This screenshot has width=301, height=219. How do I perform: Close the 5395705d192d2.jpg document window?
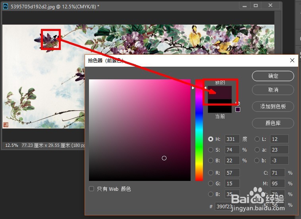click(270, 6)
